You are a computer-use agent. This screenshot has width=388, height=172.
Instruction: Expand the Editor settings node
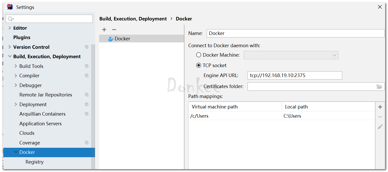10,28
